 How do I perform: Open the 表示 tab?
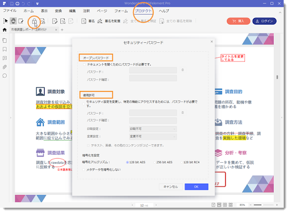(x=45, y=11)
